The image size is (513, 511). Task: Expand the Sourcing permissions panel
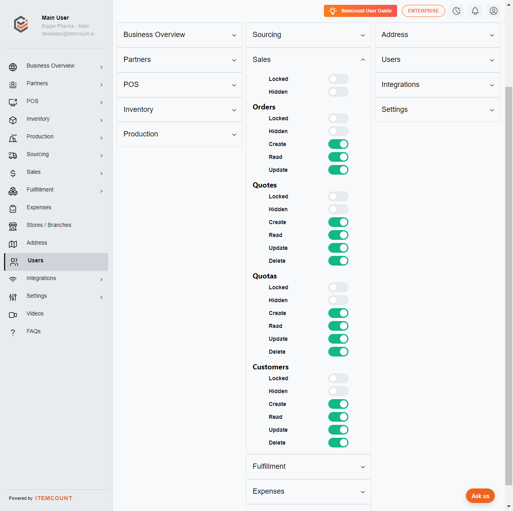click(309, 35)
